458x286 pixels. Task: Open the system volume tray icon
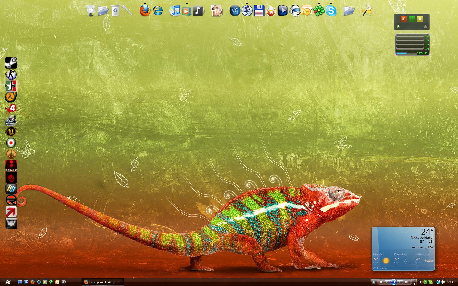[443, 282]
